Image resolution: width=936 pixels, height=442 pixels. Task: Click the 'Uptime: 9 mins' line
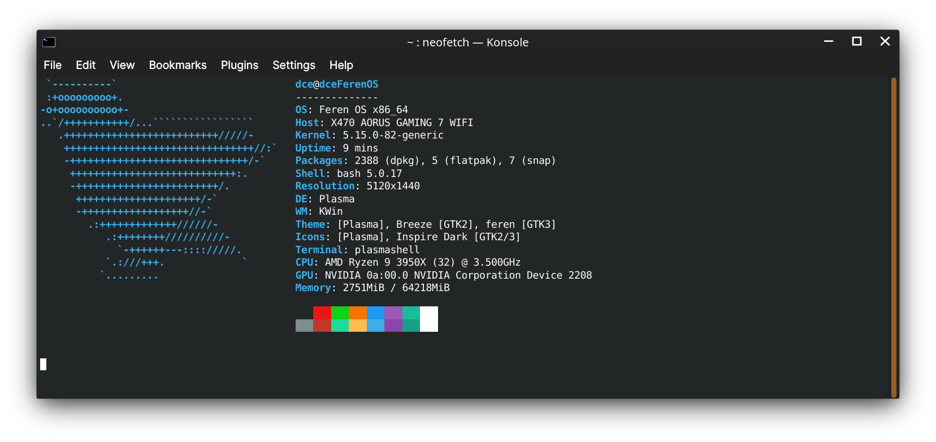(x=337, y=148)
